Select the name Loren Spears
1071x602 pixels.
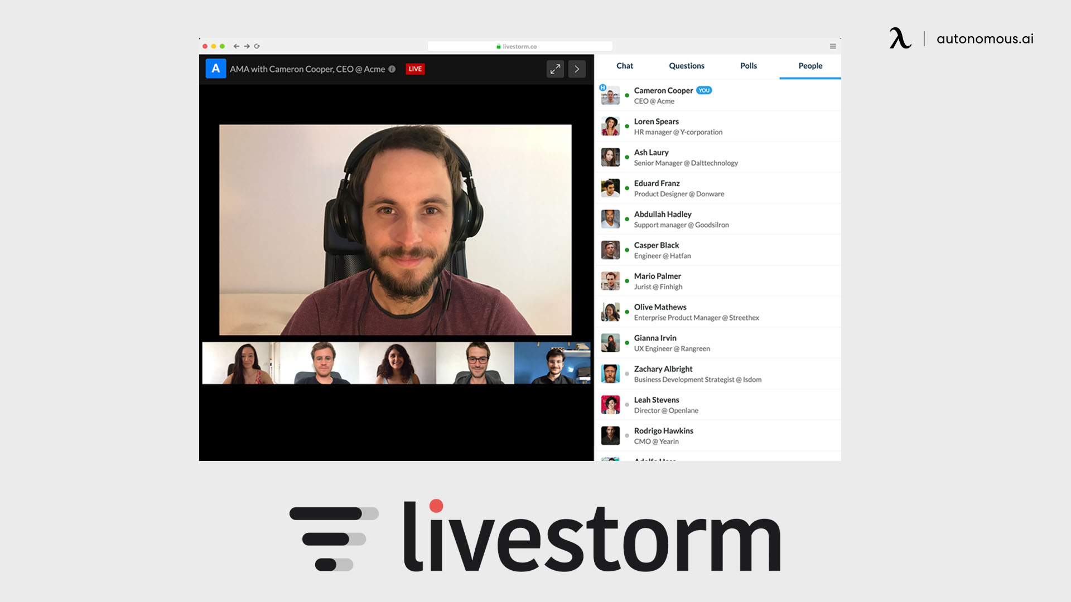[656, 122]
